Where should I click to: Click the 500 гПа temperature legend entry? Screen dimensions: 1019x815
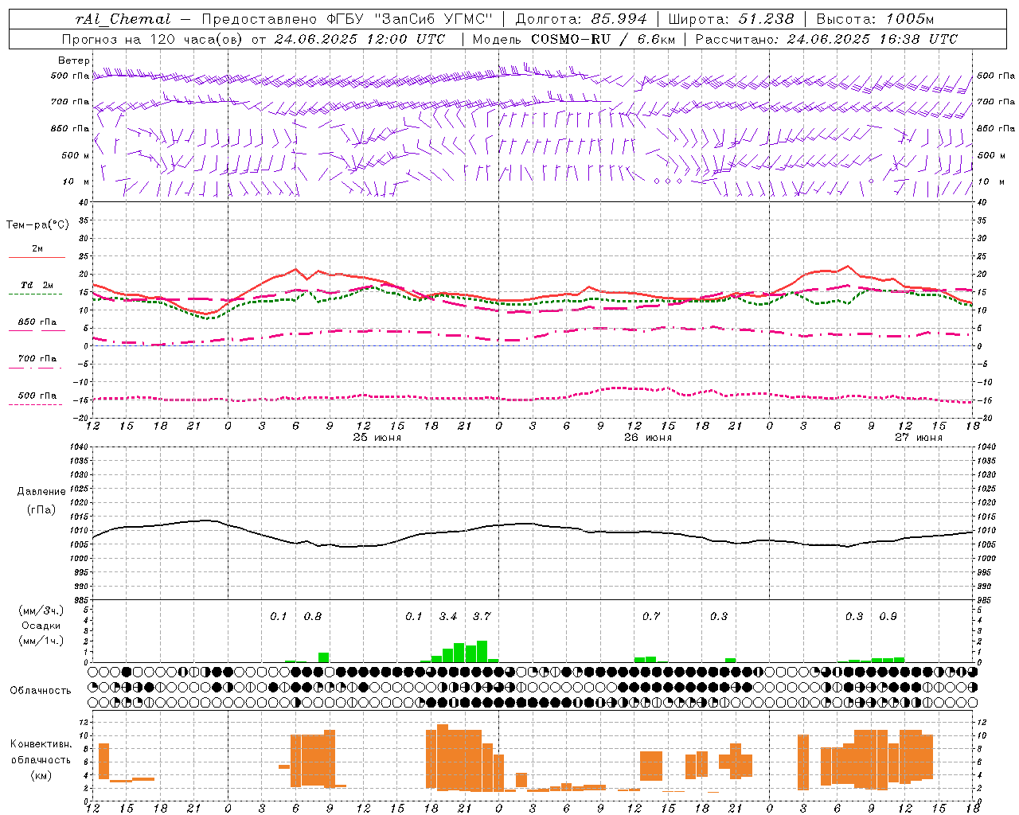(x=37, y=395)
